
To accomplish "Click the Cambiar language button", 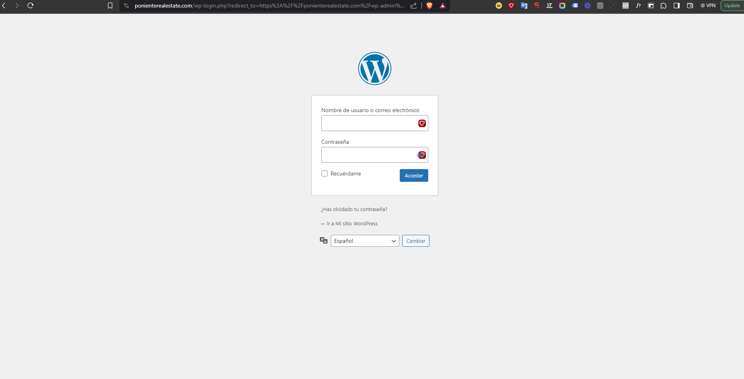I will pos(416,241).
